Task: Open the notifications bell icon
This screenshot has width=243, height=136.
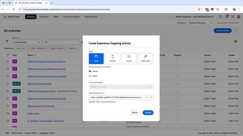Action: [226, 17]
